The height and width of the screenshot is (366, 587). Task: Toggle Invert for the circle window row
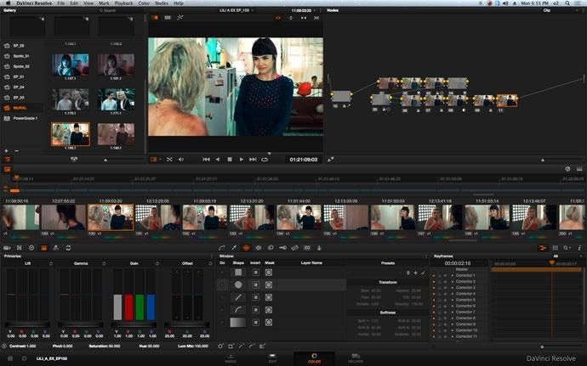point(256,284)
